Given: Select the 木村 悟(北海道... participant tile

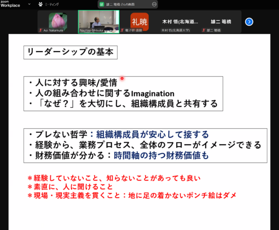Looking at the screenshot, I should 180,21.
